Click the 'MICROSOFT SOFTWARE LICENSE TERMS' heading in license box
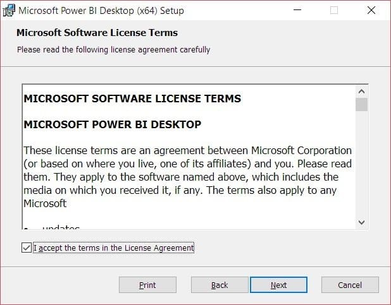The width and height of the screenshot is (391, 305). coord(132,99)
